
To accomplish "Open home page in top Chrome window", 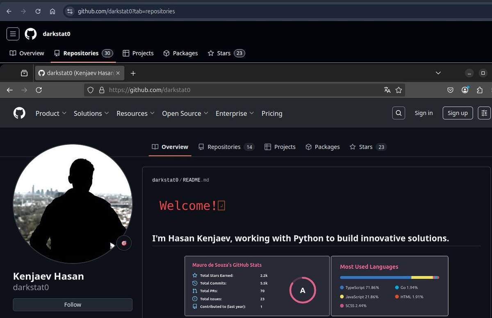I will pyautogui.click(x=52, y=11).
